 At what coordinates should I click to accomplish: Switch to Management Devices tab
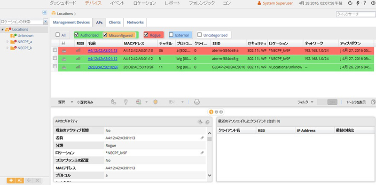coord(71,22)
